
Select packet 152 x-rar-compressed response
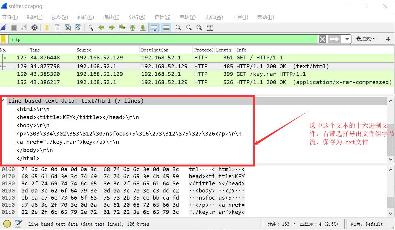(197, 82)
